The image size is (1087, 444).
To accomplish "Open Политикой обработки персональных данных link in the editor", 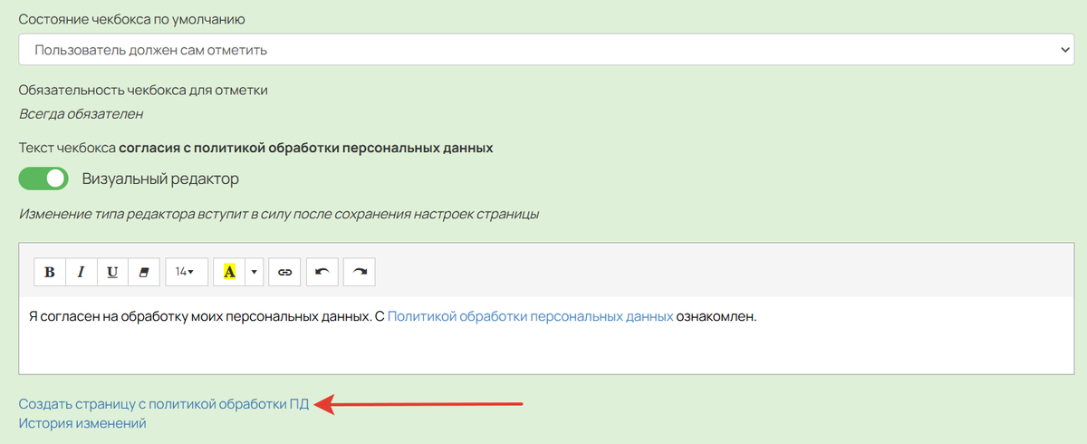I will click(x=530, y=317).
